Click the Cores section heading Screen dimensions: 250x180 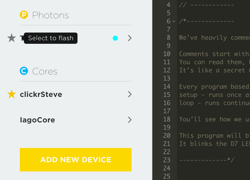[45, 71]
